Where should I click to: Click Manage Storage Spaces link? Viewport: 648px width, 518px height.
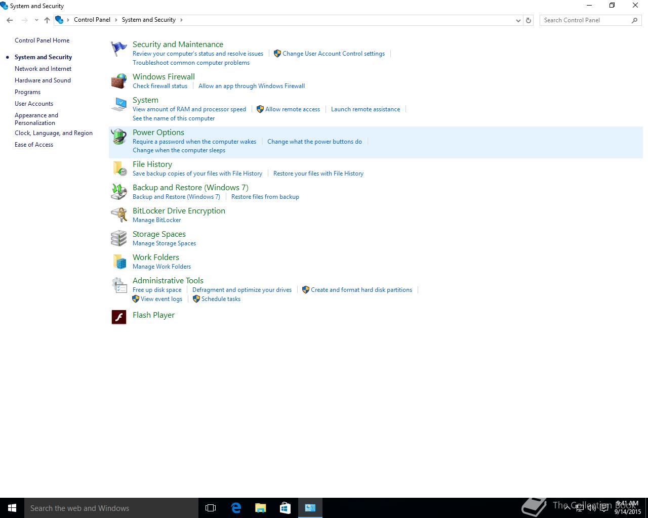click(x=164, y=243)
